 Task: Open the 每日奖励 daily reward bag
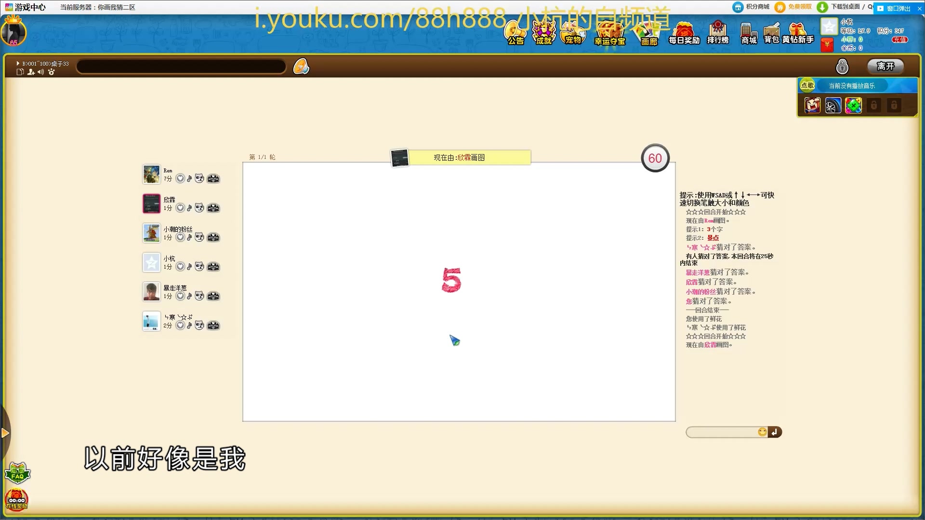pos(684,33)
